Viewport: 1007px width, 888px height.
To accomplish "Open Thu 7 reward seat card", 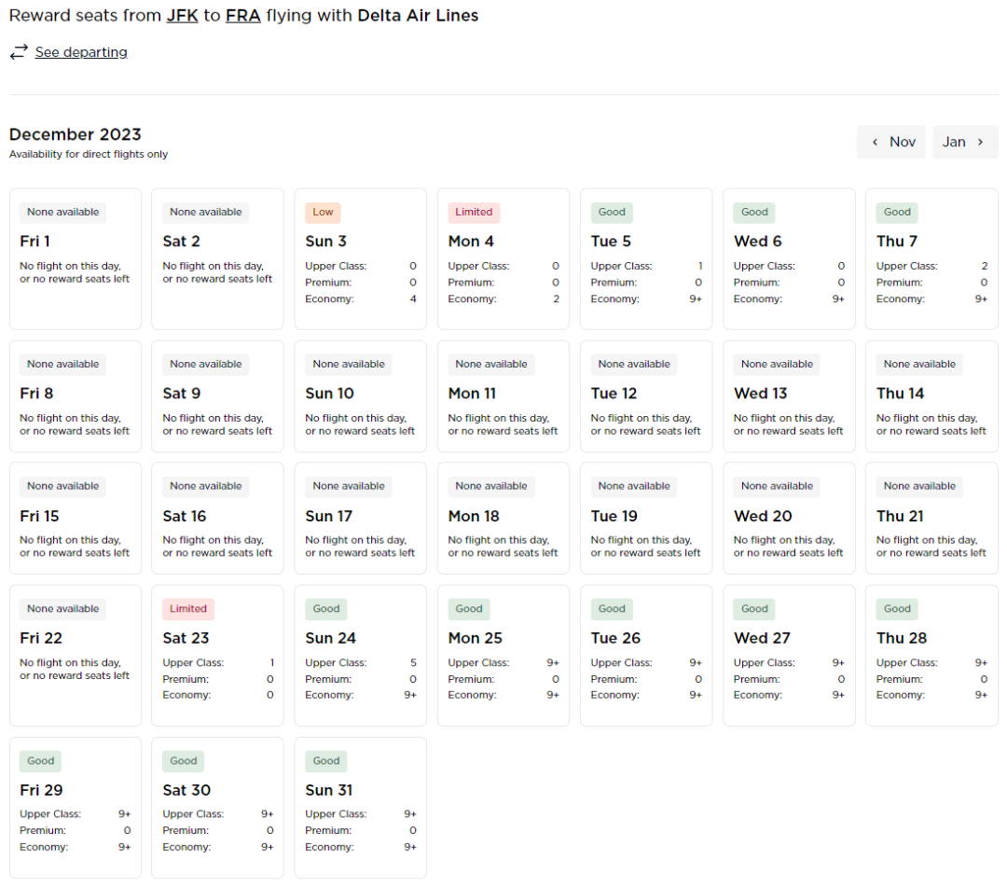I will click(x=931, y=258).
